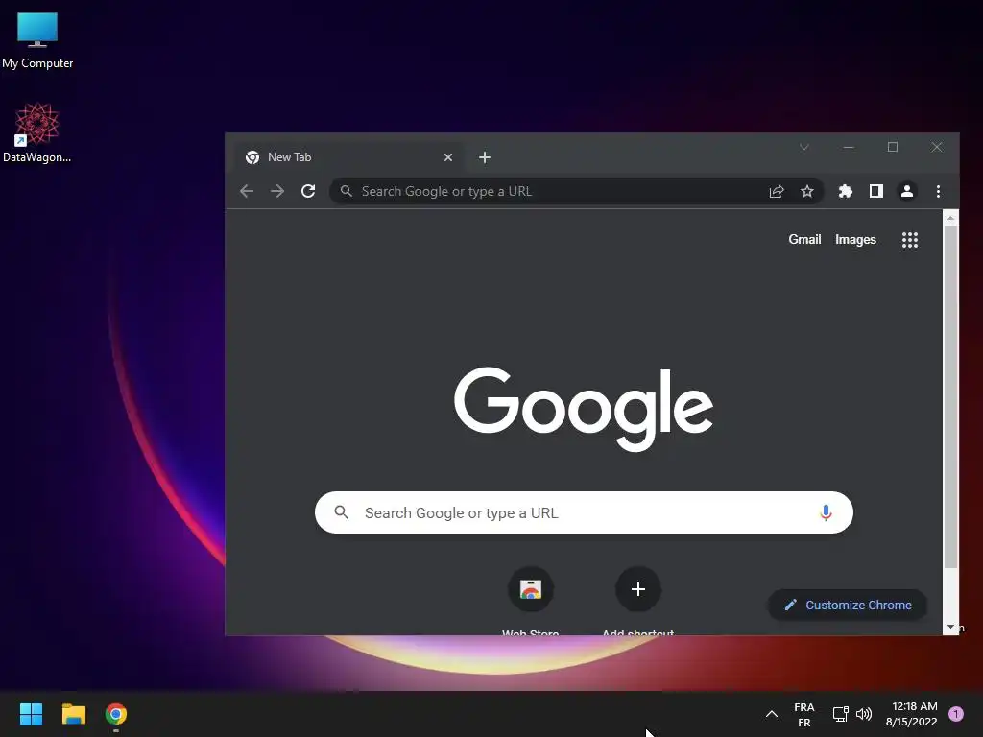
Task: Click the Google search box on the page
Action: pyautogui.click(x=584, y=512)
